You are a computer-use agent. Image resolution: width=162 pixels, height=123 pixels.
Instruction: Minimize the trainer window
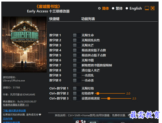pyautogui.click(x=147, y=8)
